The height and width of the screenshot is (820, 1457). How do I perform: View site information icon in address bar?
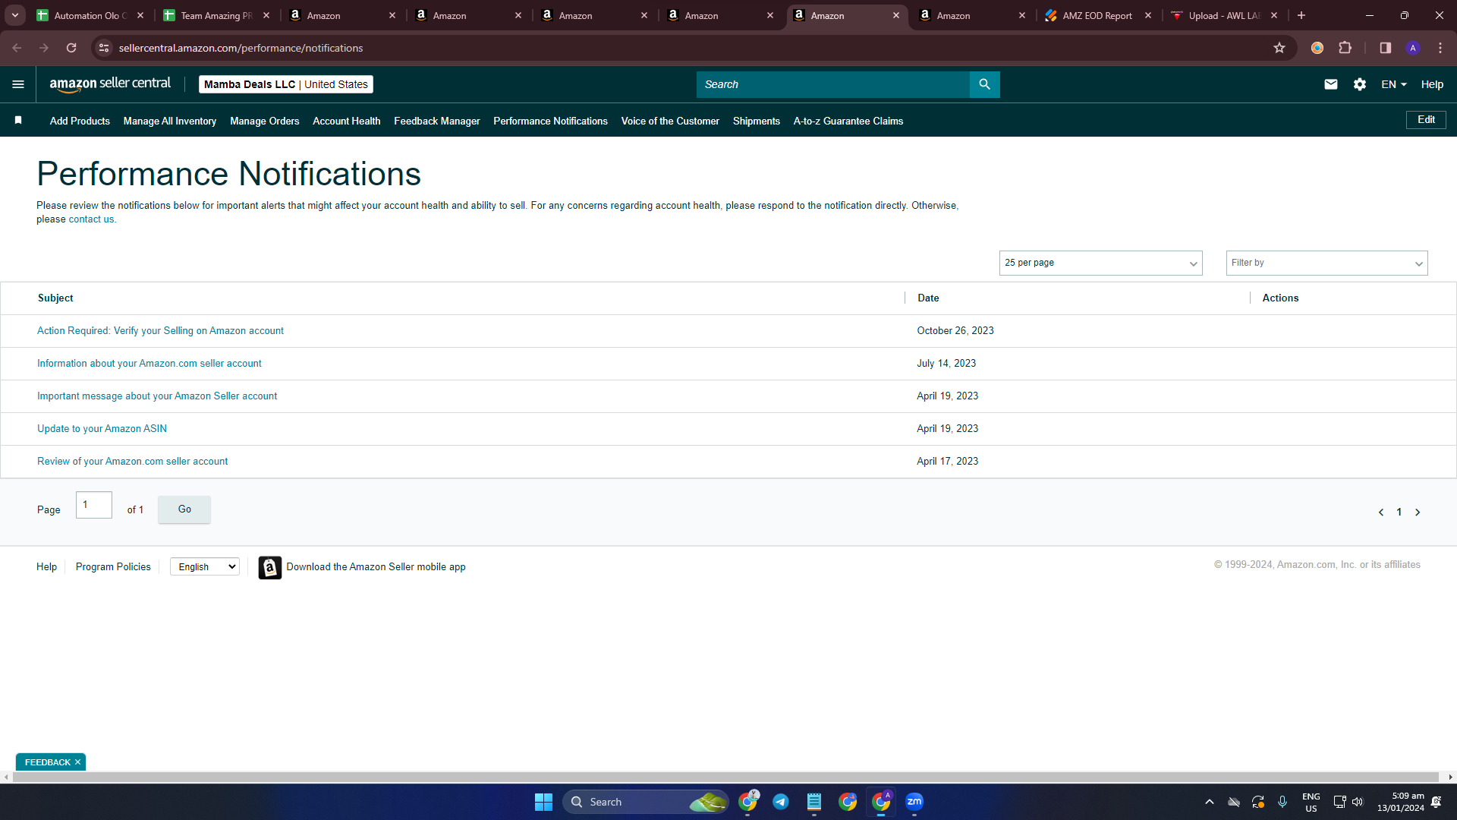104,48
